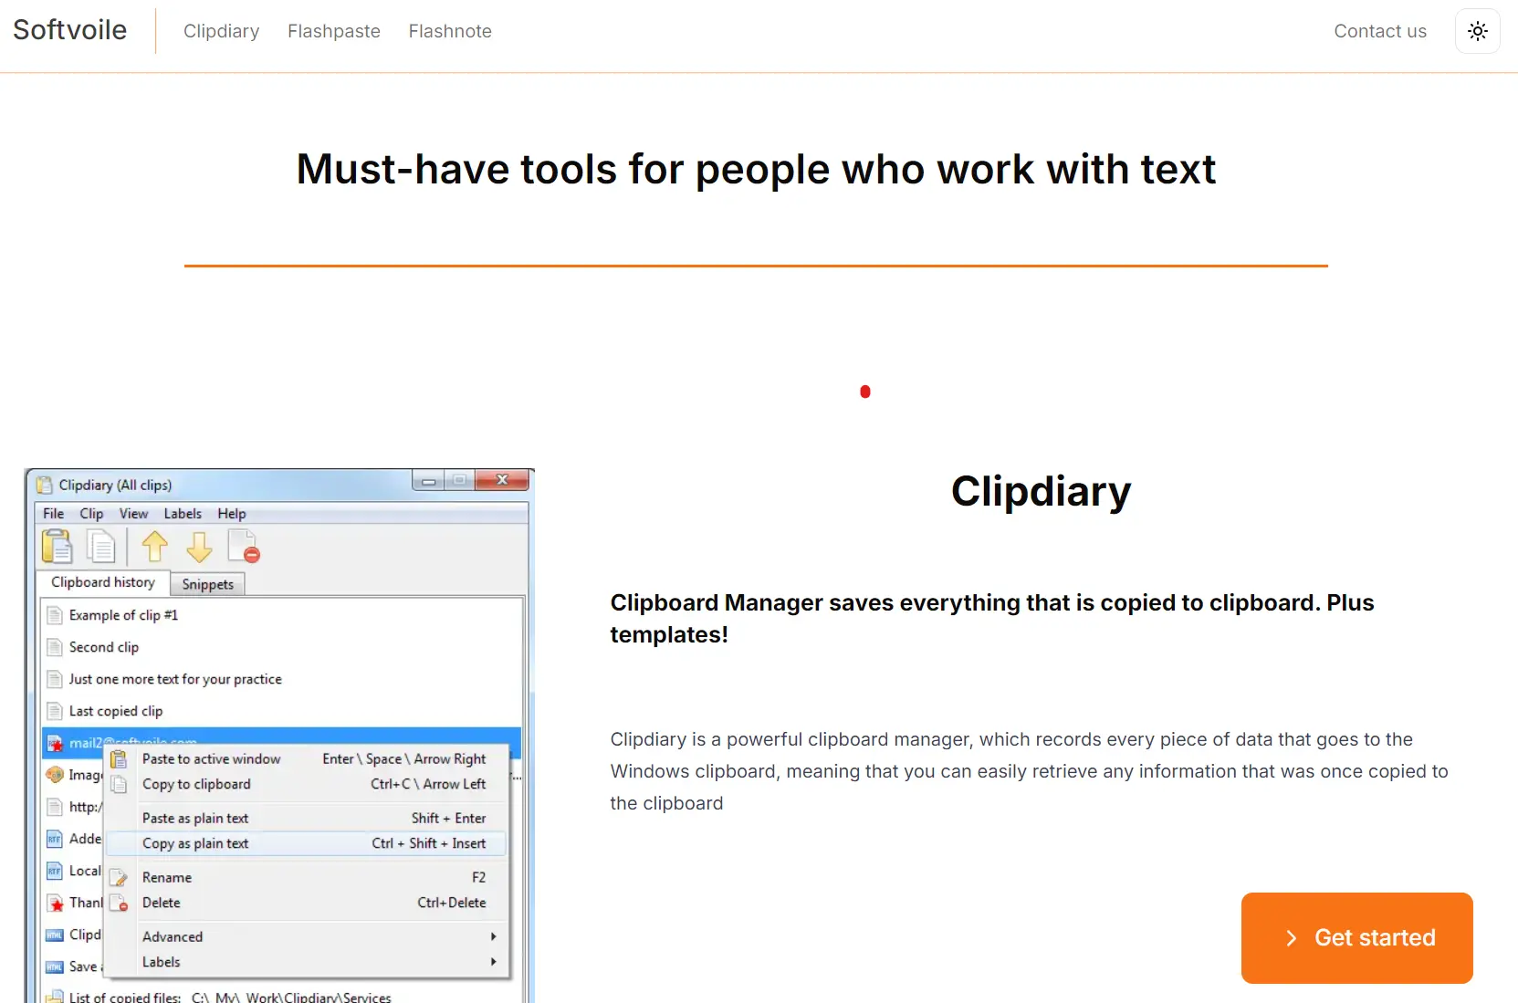Image resolution: width=1518 pixels, height=1003 pixels.
Task: Click the delete clip toolbar icon
Action: [x=244, y=547]
